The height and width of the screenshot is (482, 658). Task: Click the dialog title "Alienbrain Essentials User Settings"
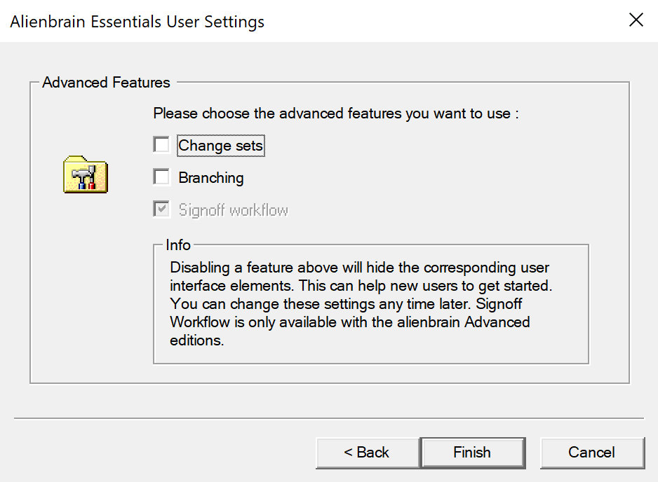(x=137, y=22)
